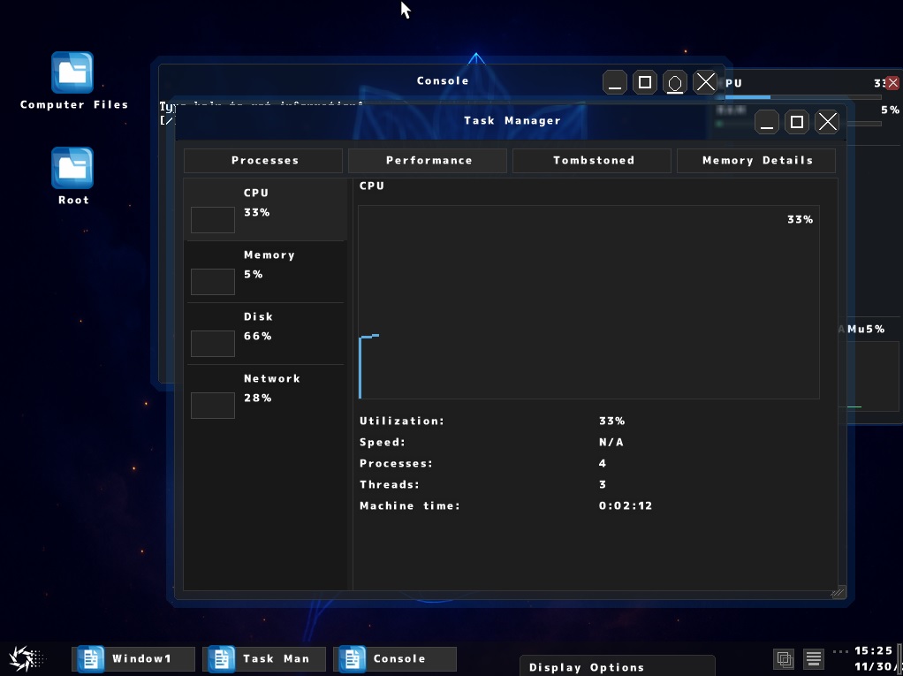Click the hexagon icon on the Console title bar
903x676 pixels.
pyautogui.click(x=675, y=81)
